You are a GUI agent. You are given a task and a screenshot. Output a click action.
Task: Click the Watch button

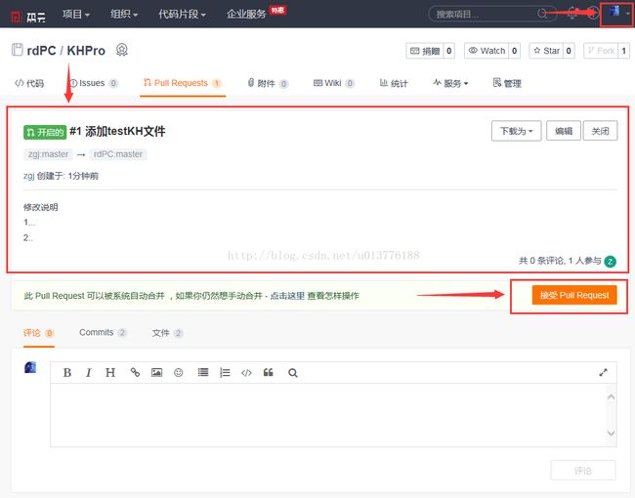coord(487,51)
